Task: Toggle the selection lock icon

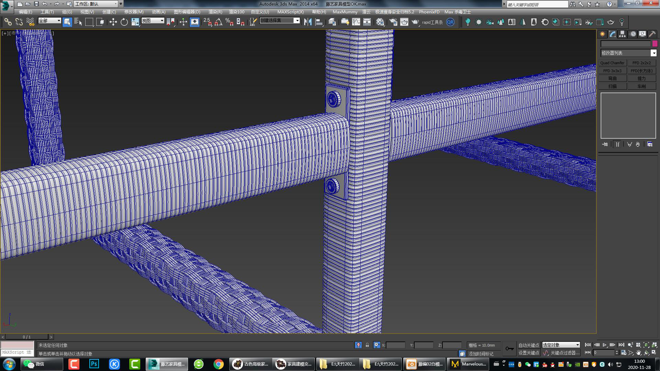Action: (x=367, y=345)
